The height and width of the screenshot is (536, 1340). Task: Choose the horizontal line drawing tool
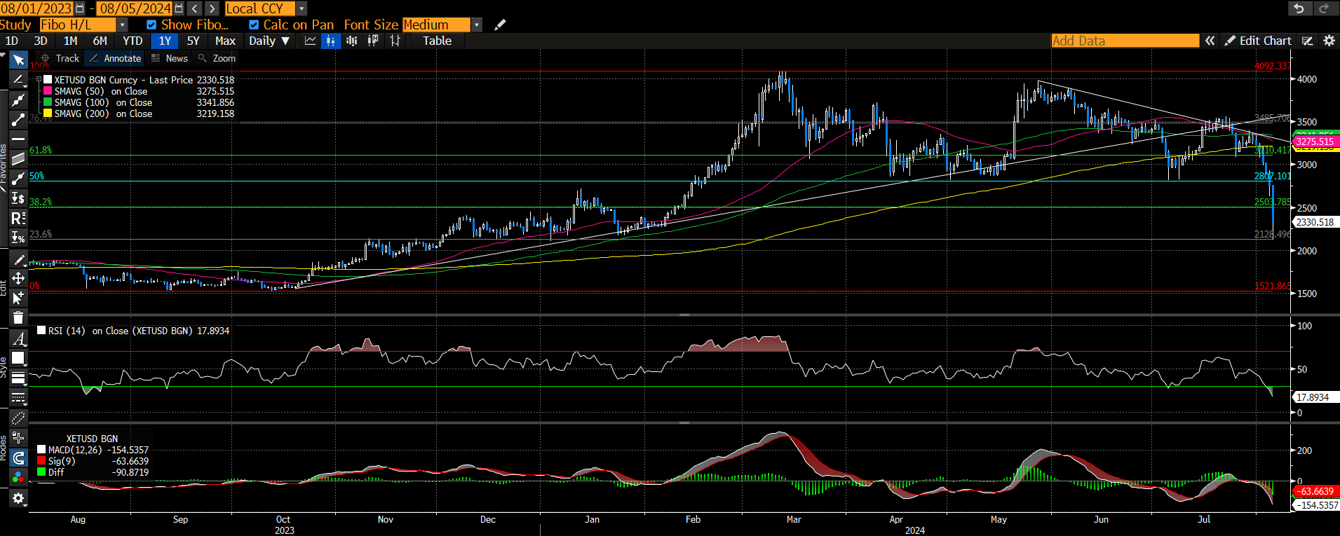coord(18,139)
